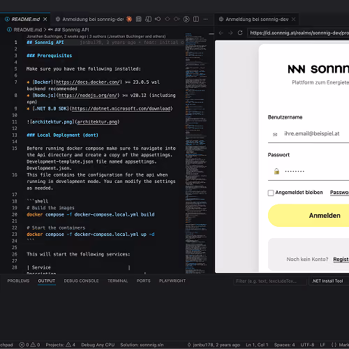The width and height of the screenshot is (349, 349).
Task: Split the editor with the layout icon
Action: click(196, 19)
